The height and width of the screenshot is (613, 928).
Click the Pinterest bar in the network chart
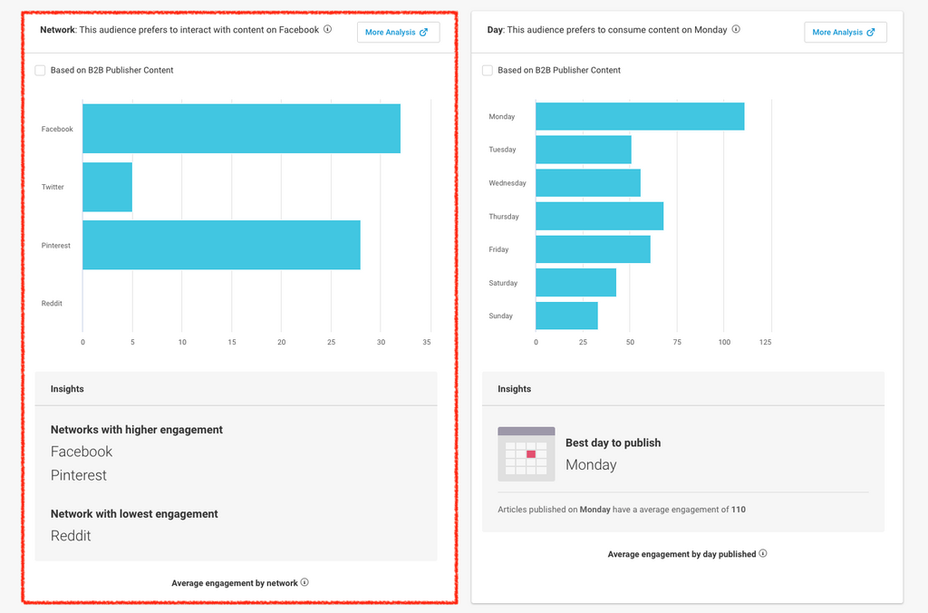221,245
